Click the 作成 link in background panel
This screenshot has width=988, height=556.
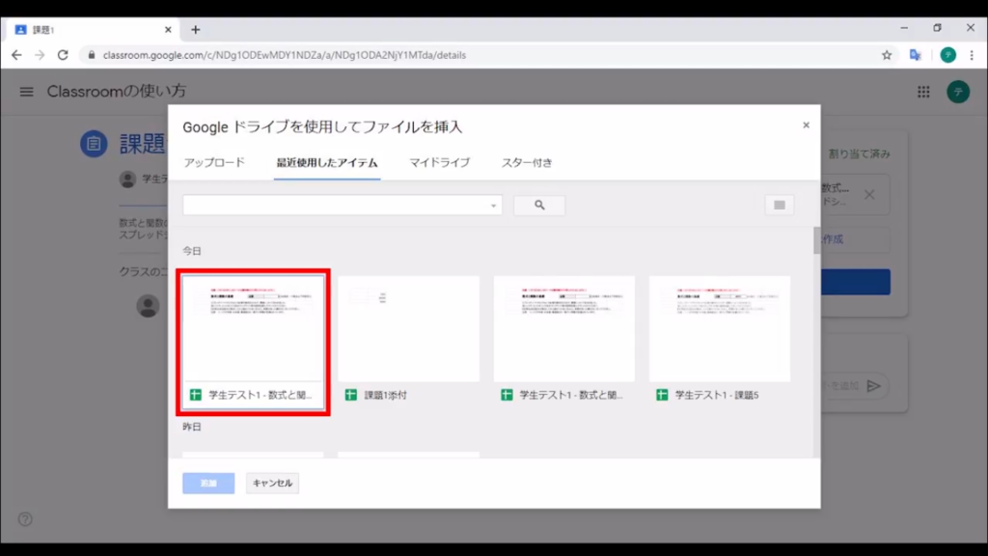pyautogui.click(x=833, y=239)
